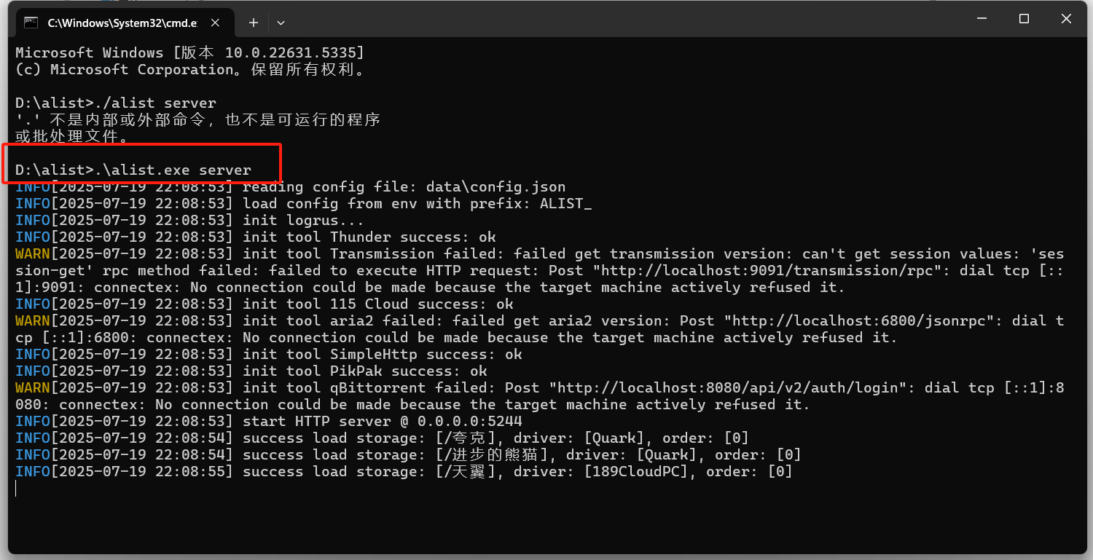The image size is (1093, 560).
Task: Select the C:\Windows\System32\cmd.exe tab
Action: tap(122, 23)
